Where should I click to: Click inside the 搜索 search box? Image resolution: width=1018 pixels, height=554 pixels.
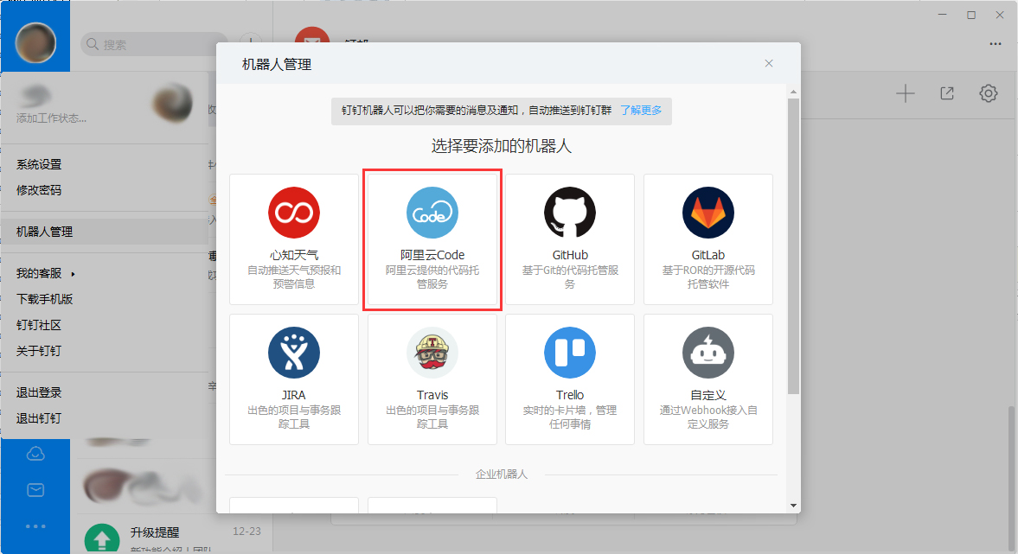(x=156, y=43)
